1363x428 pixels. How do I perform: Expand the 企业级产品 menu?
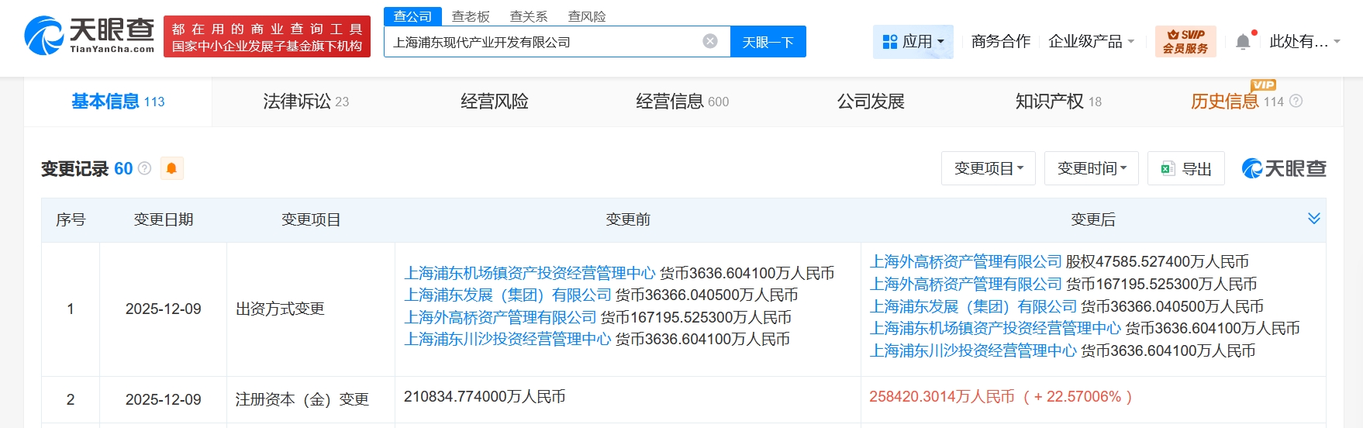1091,41
